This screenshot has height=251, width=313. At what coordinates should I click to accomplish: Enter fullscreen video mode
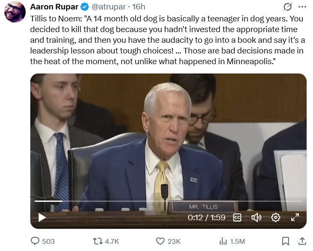(x=295, y=217)
